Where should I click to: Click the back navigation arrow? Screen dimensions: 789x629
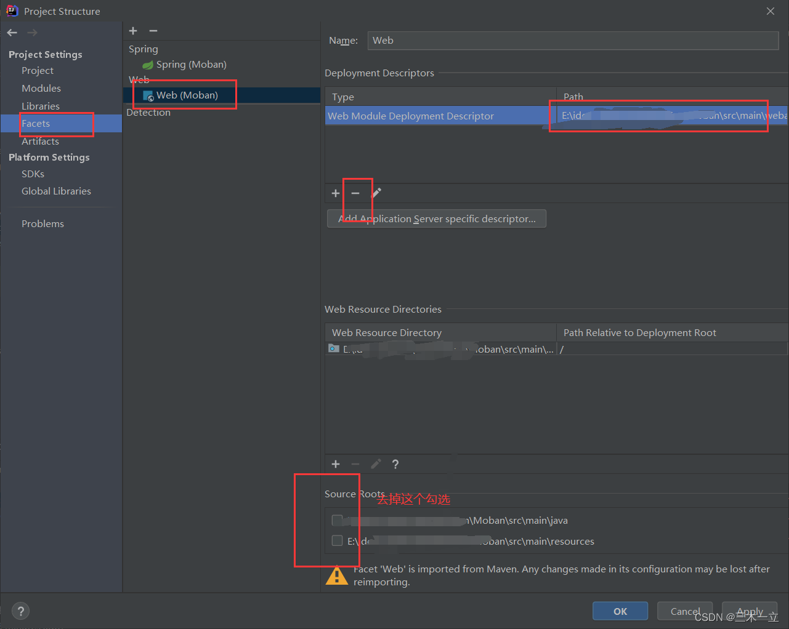click(12, 33)
